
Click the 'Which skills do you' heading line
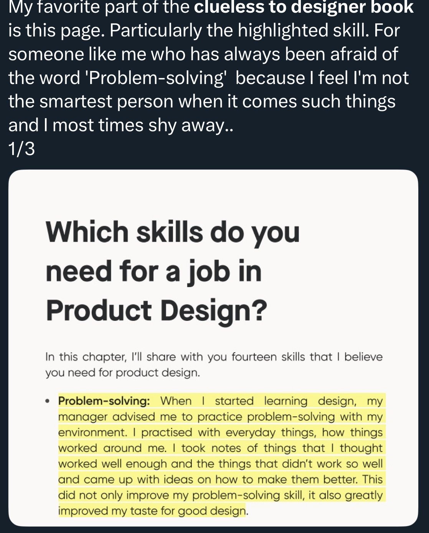(172, 233)
